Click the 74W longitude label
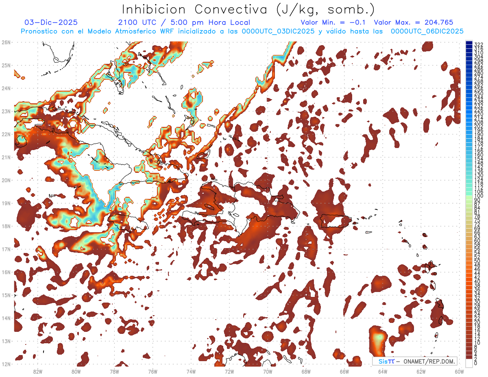The width and height of the screenshot is (488, 377). pos(191,371)
